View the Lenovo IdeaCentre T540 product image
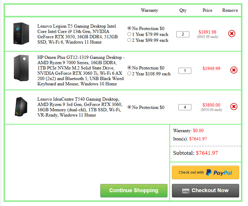248x206 pixels. click(21, 107)
